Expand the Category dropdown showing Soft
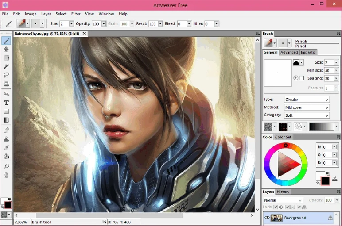 click(307, 115)
